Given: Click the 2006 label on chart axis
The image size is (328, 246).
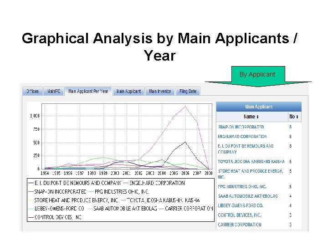Looking at the screenshot, I should pos(185,173).
